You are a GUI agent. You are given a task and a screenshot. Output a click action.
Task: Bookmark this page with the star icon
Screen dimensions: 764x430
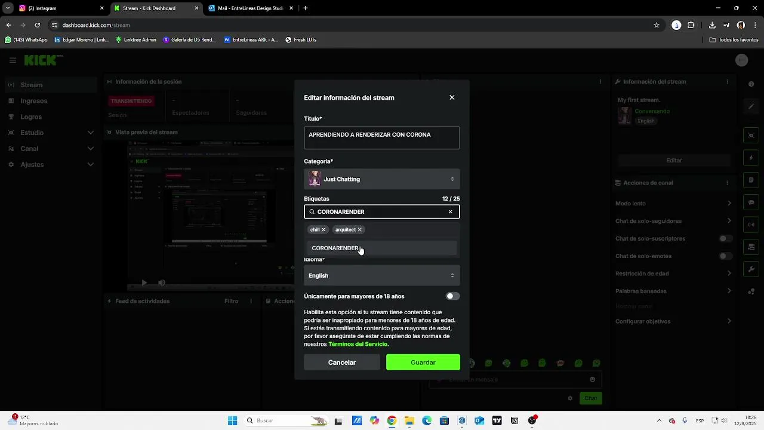657,25
